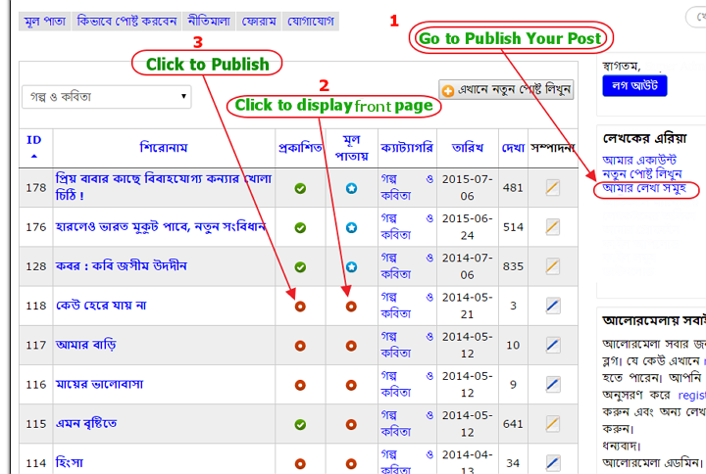Screen dimensions: 706x474
Task: Click edit pencil icon for post 115
Action: [552, 423]
